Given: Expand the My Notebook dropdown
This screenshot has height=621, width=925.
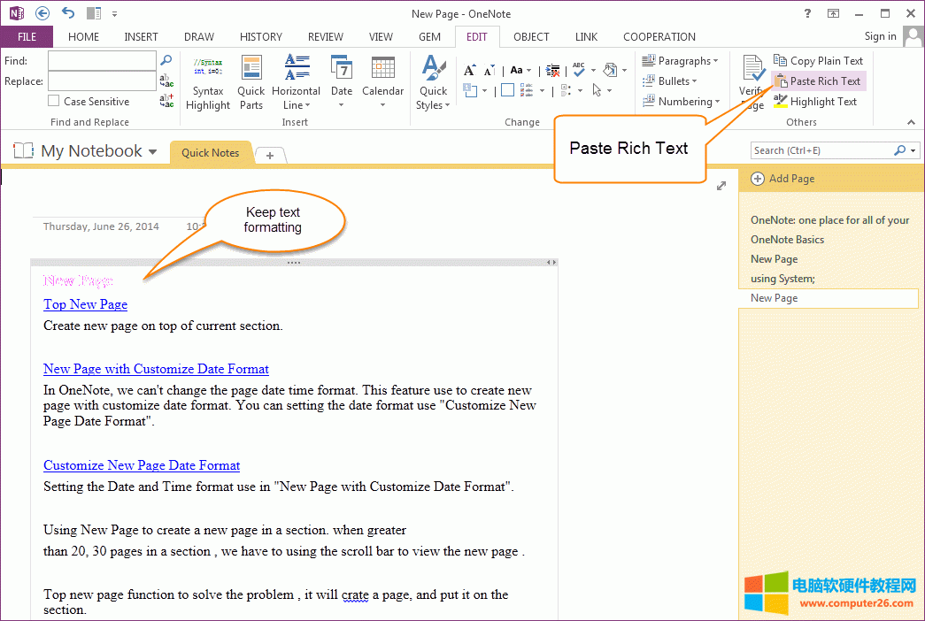Looking at the screenshot, I should point(152,152).
